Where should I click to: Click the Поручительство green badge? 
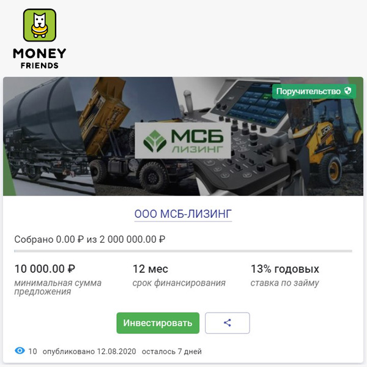pos(314,91)
